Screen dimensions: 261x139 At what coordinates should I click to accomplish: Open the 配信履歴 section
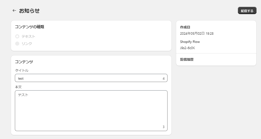[187, 59]
